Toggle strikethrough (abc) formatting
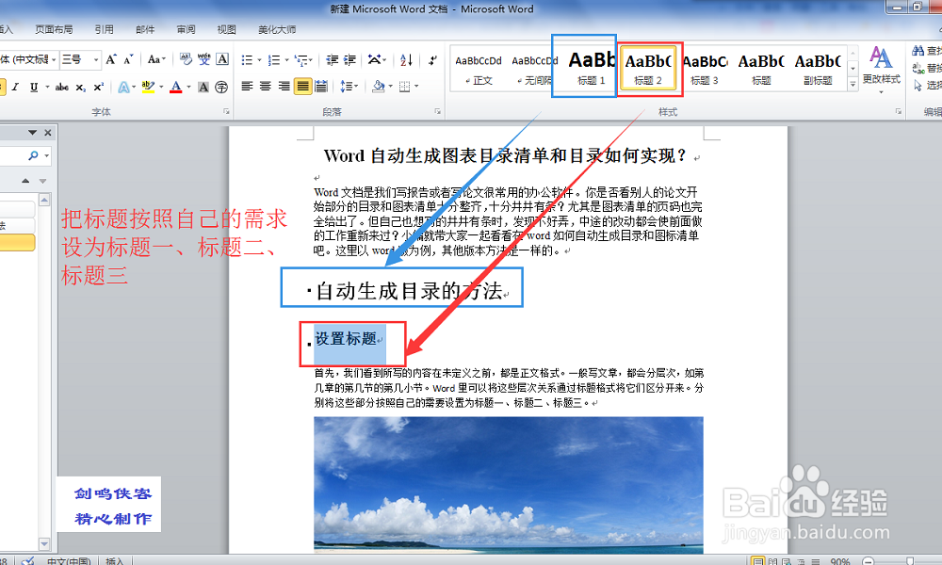Viewport: 942px width, 565px height. [x=62, y=87]
